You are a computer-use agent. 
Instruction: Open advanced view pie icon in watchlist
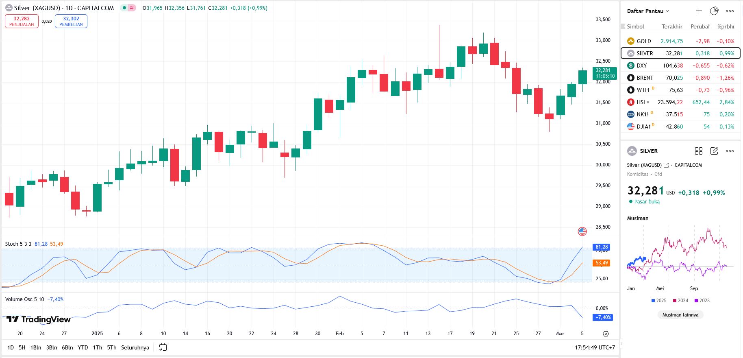pyautogui.click(x=714, y=11)
